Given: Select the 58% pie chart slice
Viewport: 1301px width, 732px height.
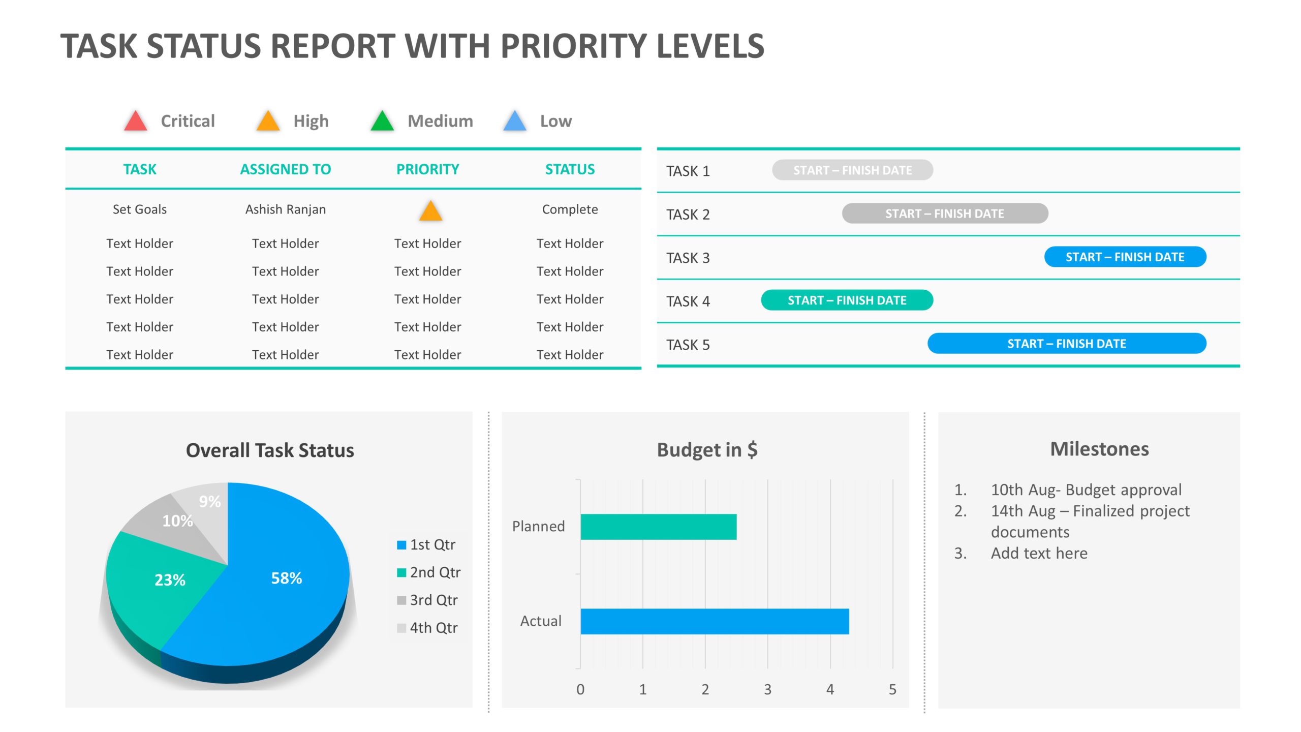Looking at the screenshot, I should pyautogui.click(x=286, y=577).
